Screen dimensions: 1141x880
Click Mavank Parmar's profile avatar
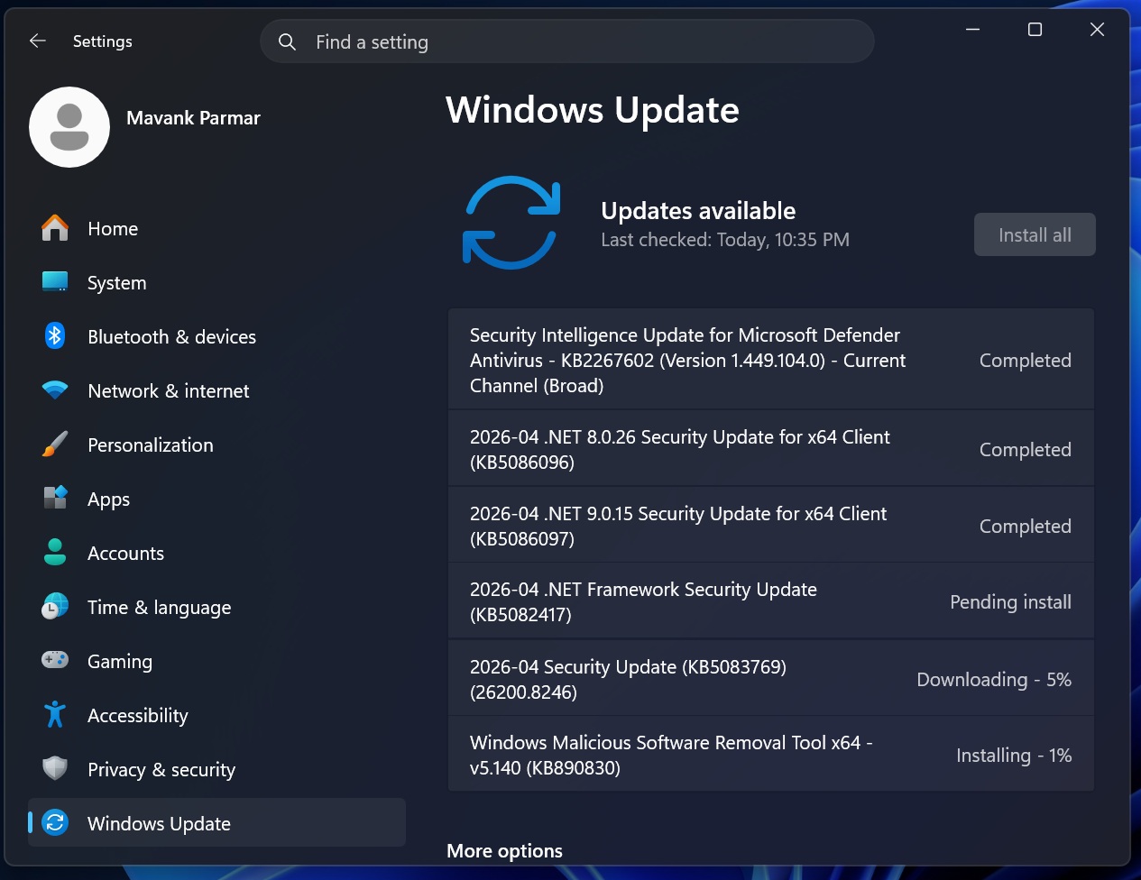point(69,127)
